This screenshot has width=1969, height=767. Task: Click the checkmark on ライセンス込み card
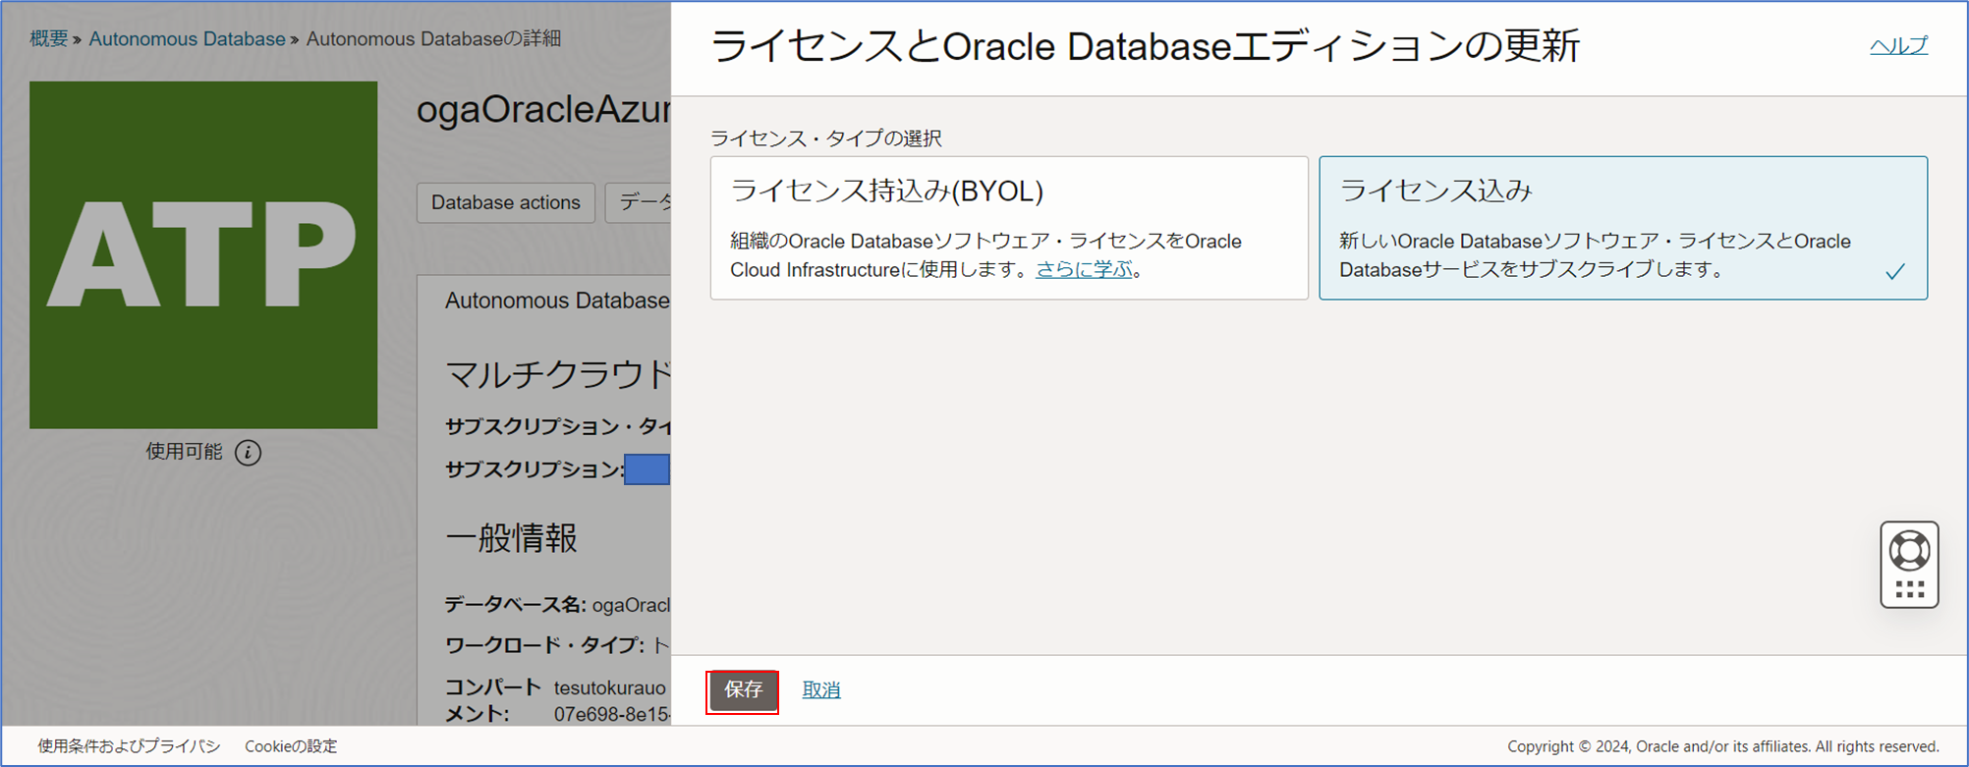click(1895, 271)
